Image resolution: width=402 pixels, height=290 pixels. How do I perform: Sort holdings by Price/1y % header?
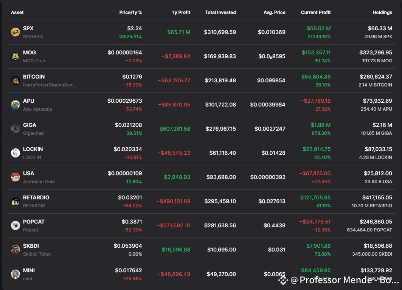coord(130,12)
